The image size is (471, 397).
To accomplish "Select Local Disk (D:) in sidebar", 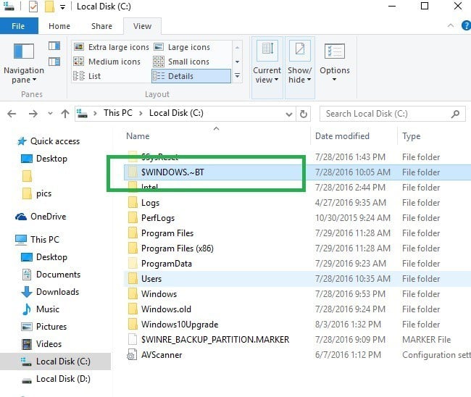I will click(57, 379).
